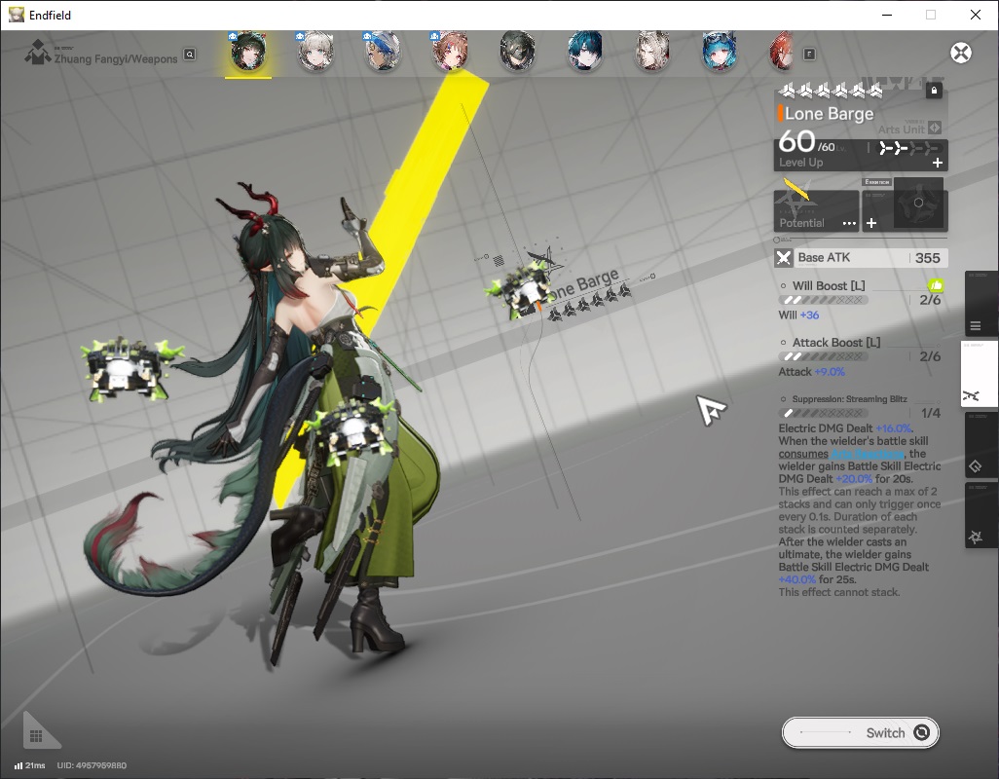
Task: Click the Q key icon beside Zhuang Fangyi/Weapons
Action: click(x=189, y=55)
